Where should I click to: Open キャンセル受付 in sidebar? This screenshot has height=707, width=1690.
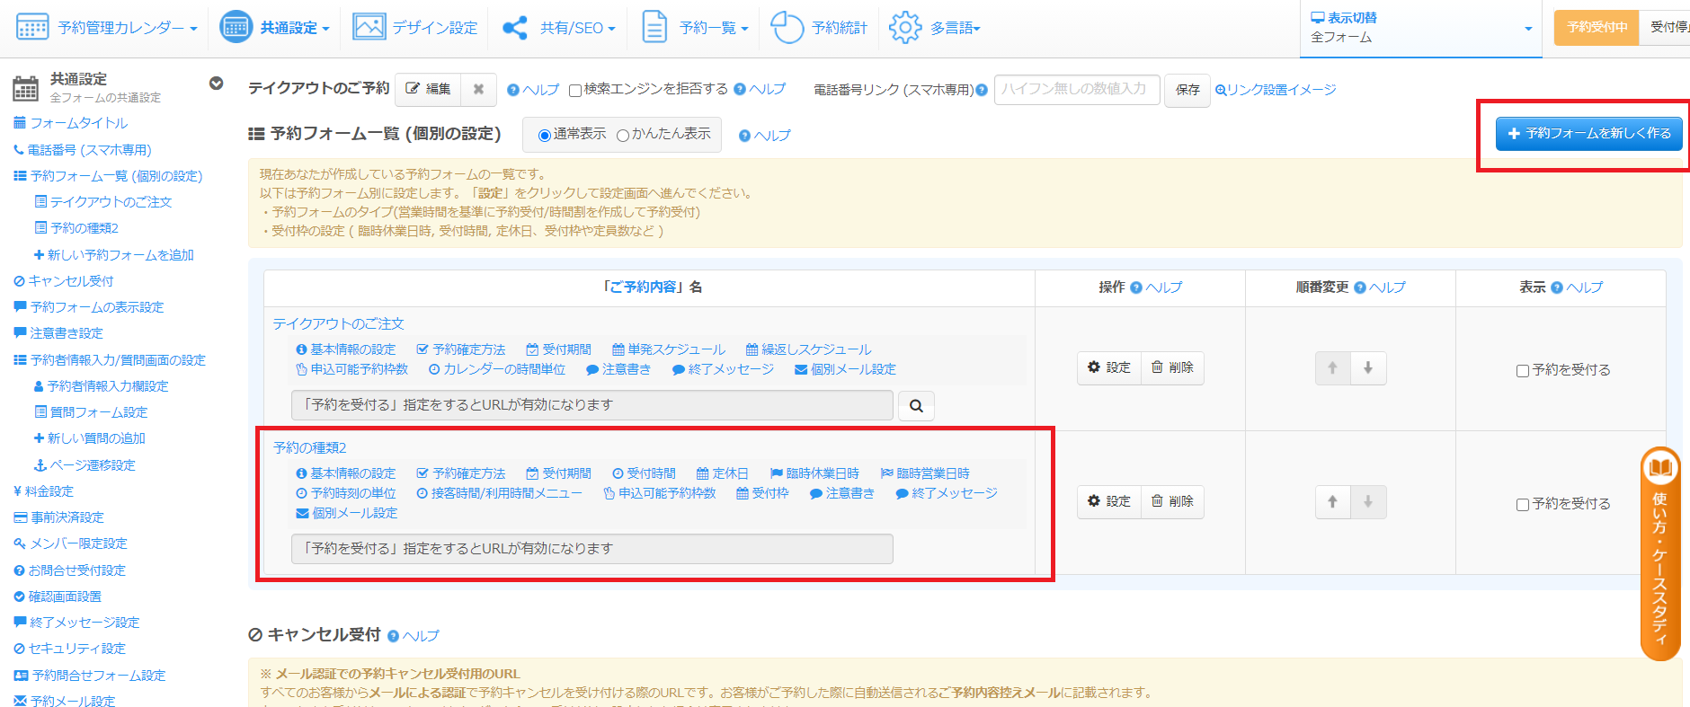click(x=63, y=281)
